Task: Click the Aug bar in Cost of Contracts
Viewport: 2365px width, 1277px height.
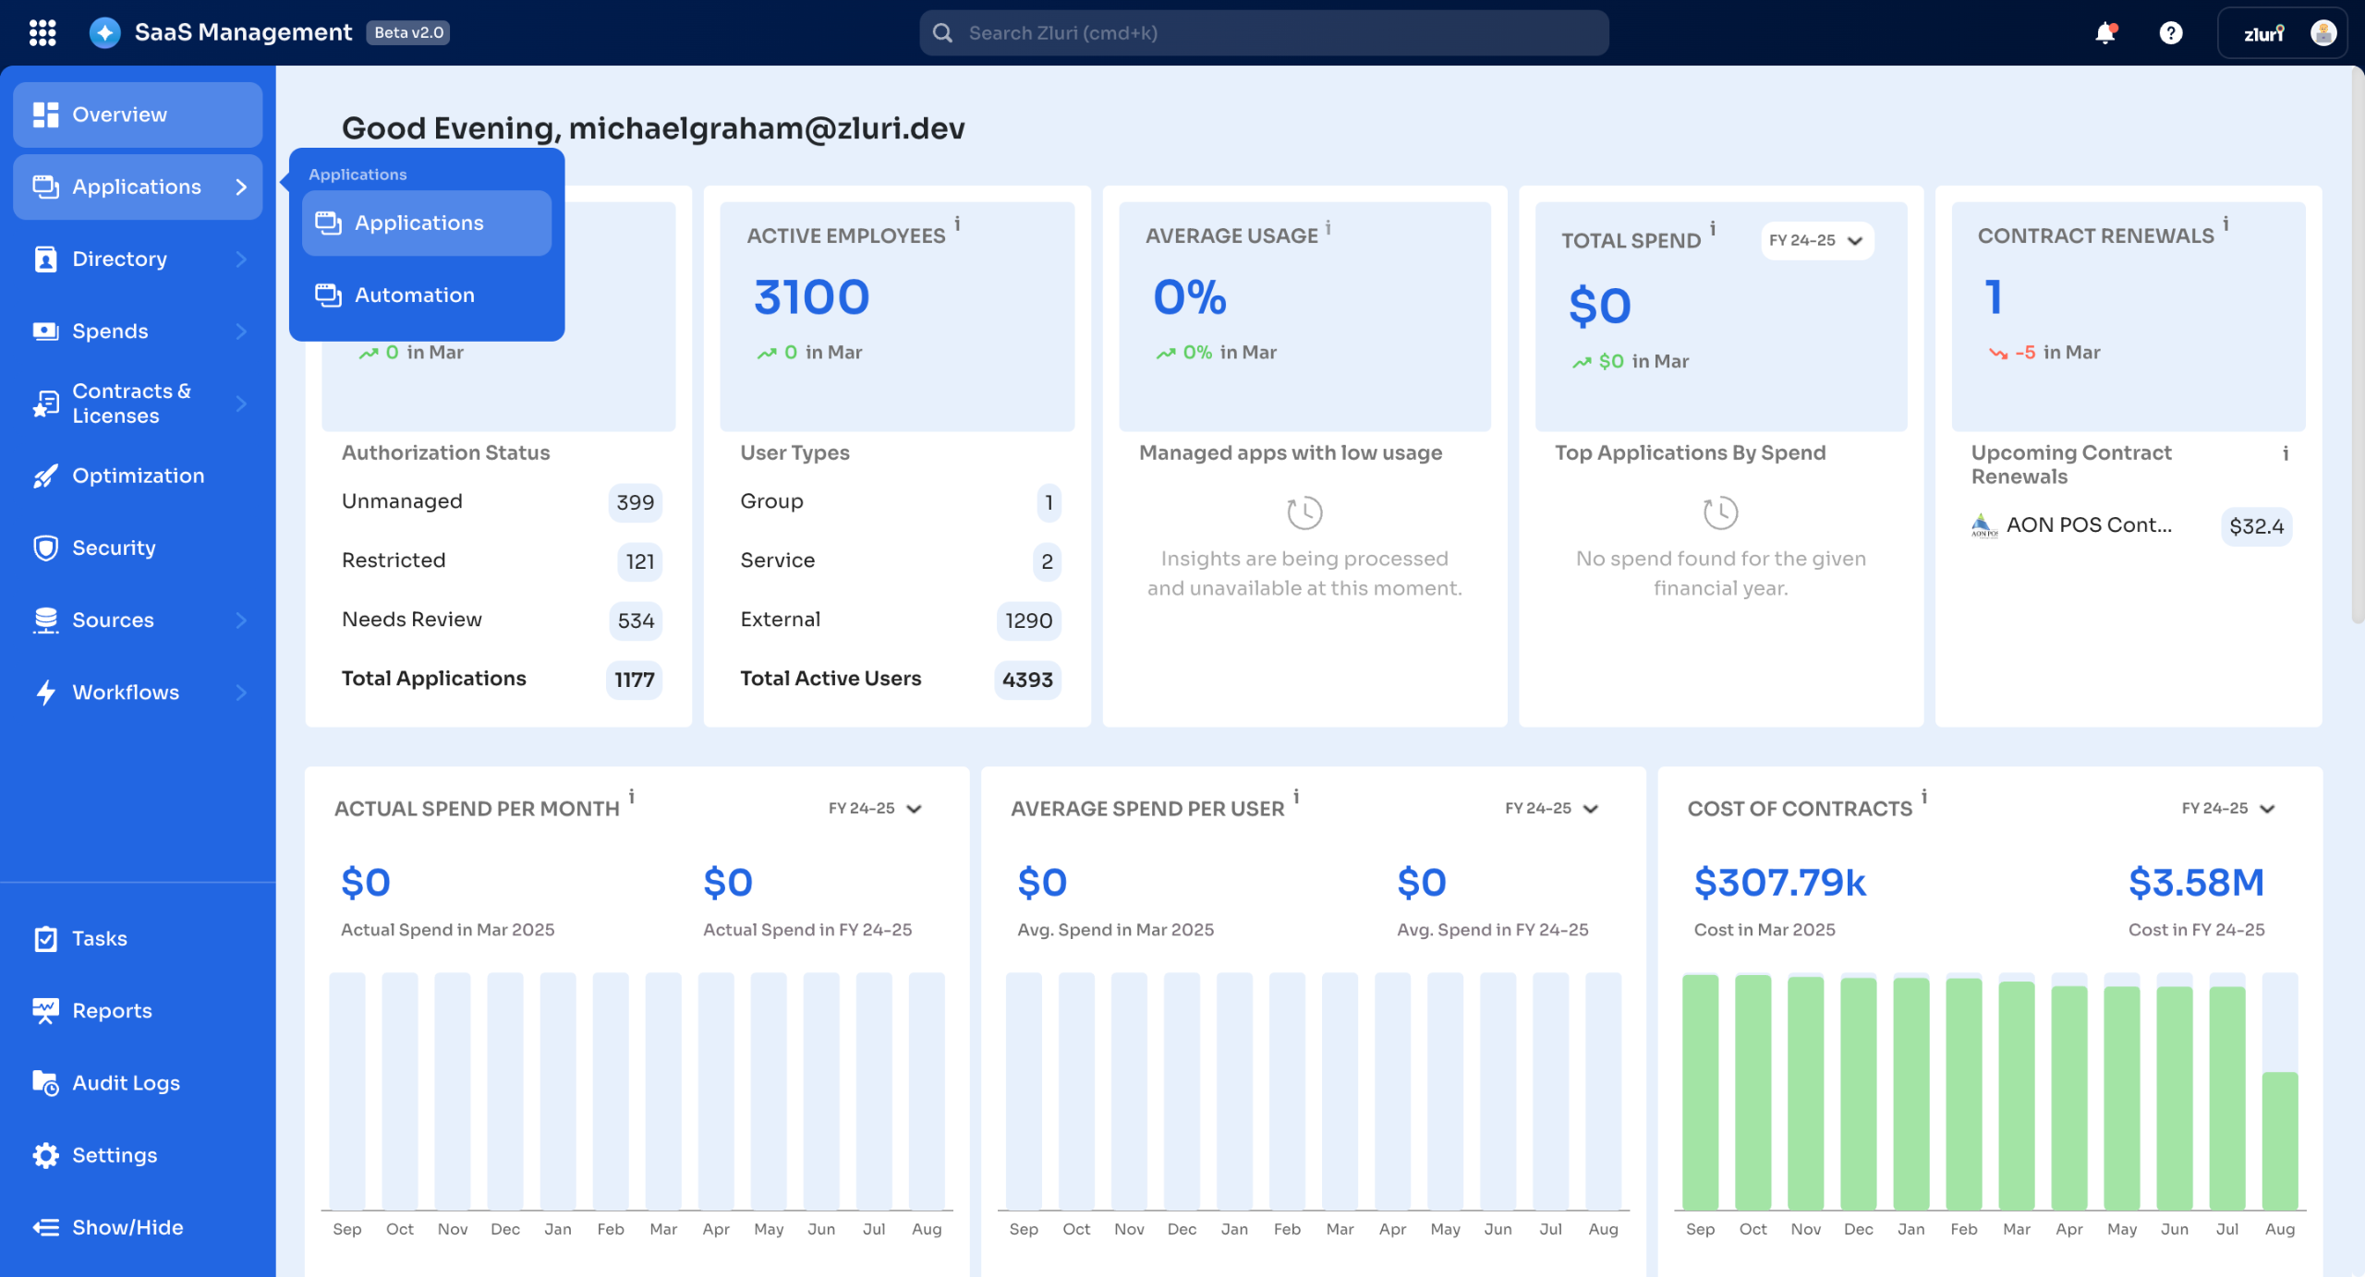Action: point(2279,1139)
